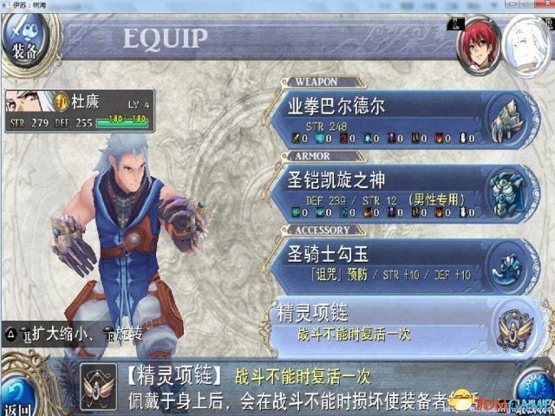Click the 精灵项链 icon in description bar
This screenshot has width=555, height=416.
98,387
